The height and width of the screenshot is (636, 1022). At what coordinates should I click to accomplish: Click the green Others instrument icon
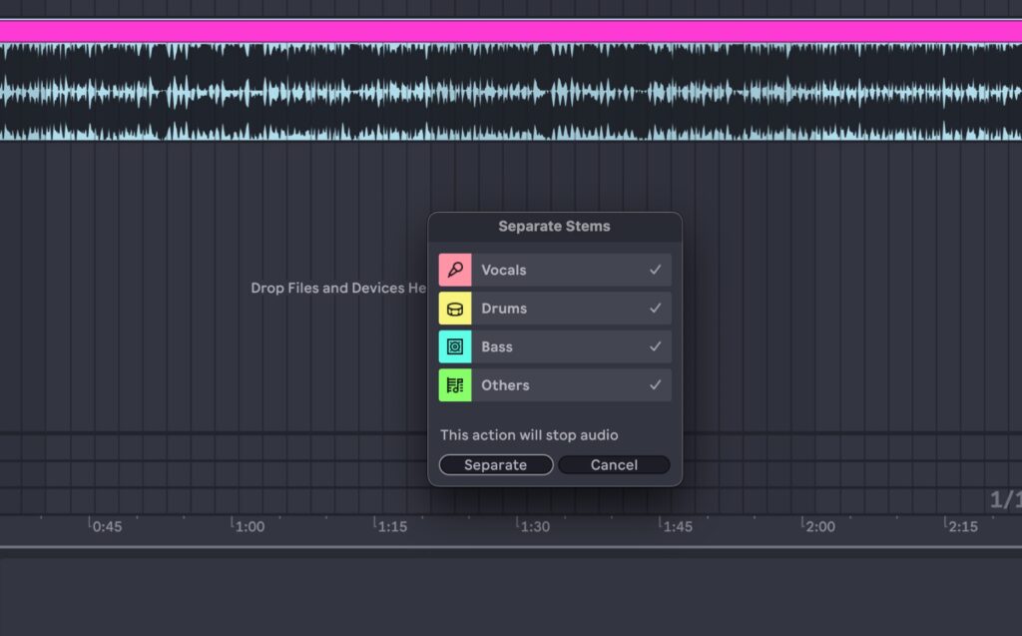[455, 385]
